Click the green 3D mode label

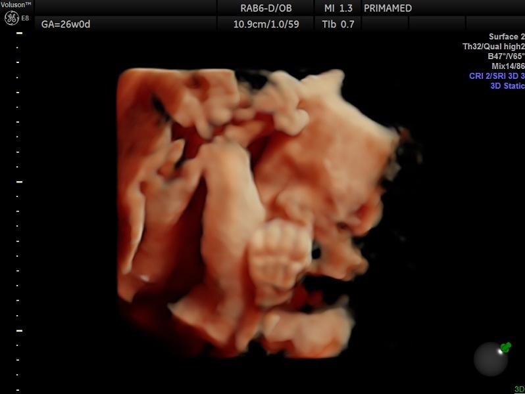click(519, 389)
